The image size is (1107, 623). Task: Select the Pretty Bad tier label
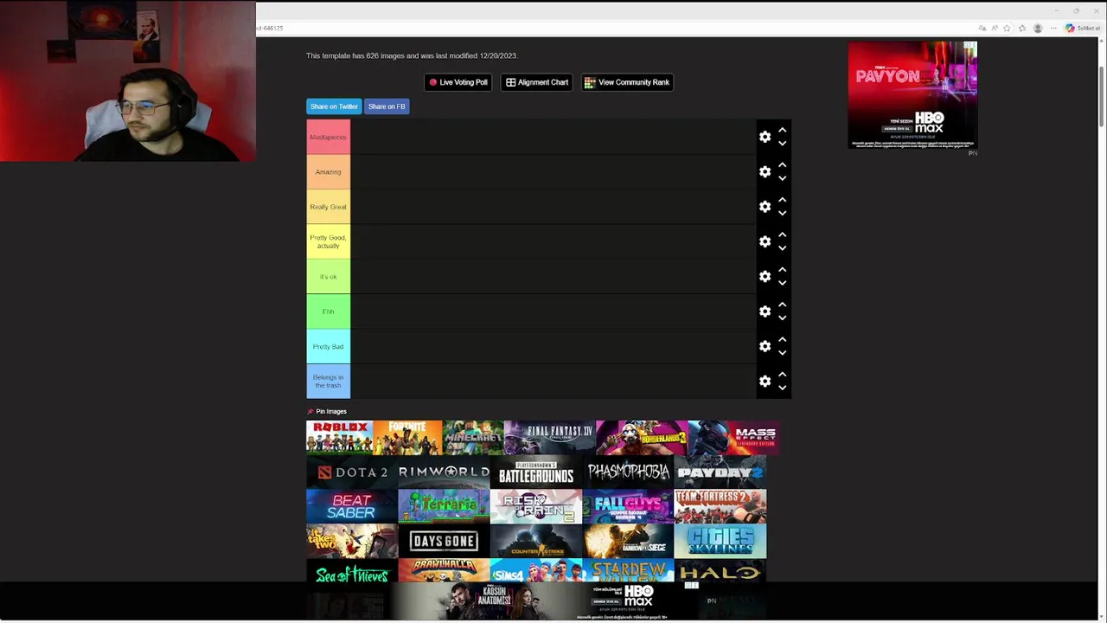pyautogui.click(x=328, y=346)
